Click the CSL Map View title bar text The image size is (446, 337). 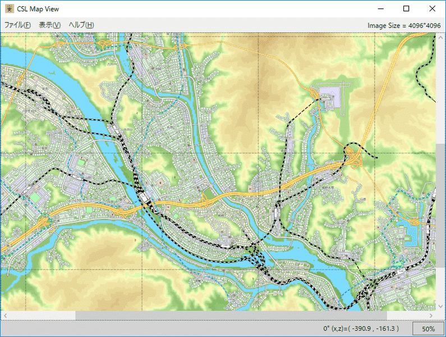(38, 9)
